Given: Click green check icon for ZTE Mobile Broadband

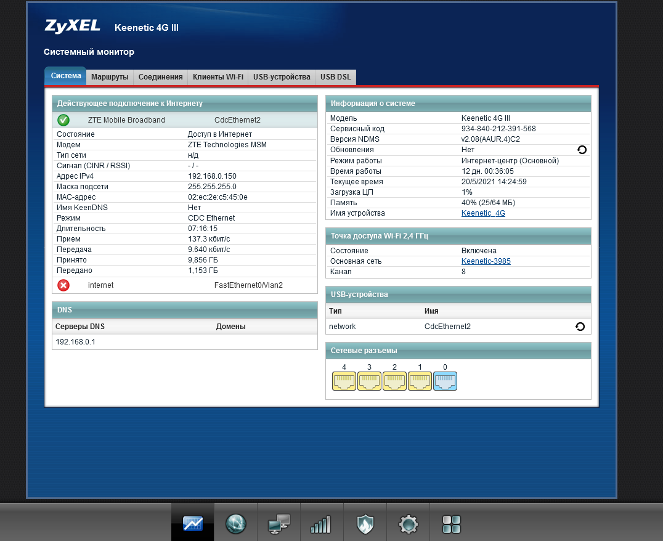Looking at the screenshot, I should [63, 120].
